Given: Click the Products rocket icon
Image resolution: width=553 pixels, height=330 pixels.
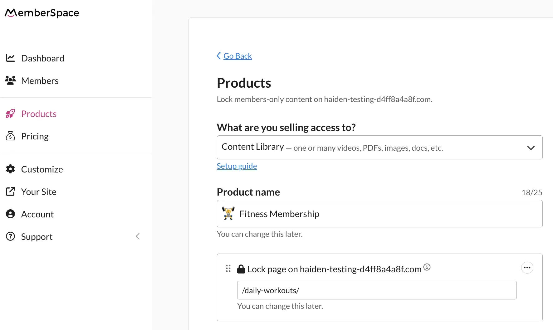Looking at the screenshot, I should coord(10,114).
